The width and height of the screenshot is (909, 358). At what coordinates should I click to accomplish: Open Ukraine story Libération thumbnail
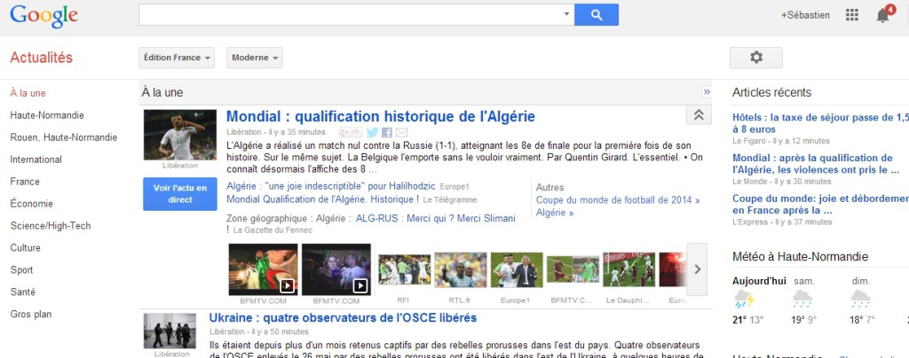[170, 331]
